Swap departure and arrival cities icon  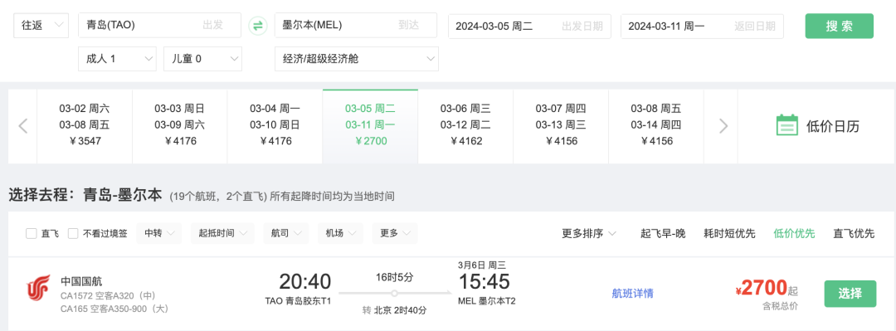[x=258, y=26]
